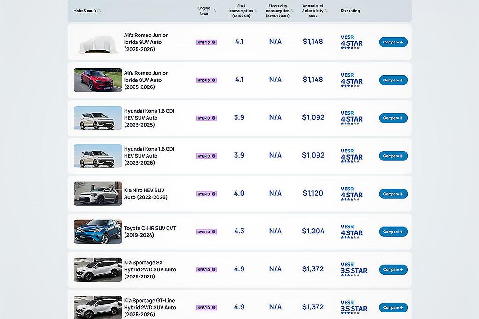Image resolution: width=479 pixels, height=319 pixels.
Task: Click the red Alfa Romeo Junior photo thumbnail
Action: click(97, 80)
